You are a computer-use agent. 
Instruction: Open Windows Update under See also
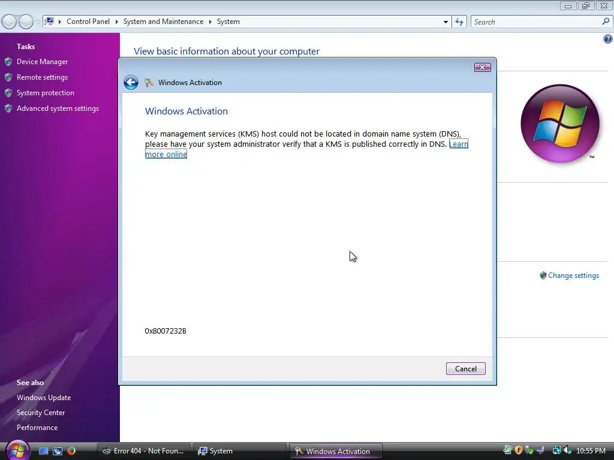pos(44,398)
